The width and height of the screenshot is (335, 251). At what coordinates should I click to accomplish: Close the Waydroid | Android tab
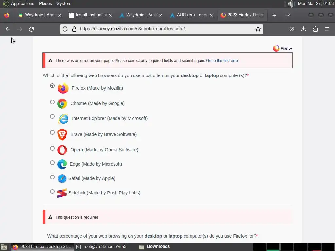coord(60,15)
